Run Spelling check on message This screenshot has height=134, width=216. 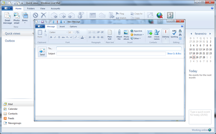pos(174,34)
